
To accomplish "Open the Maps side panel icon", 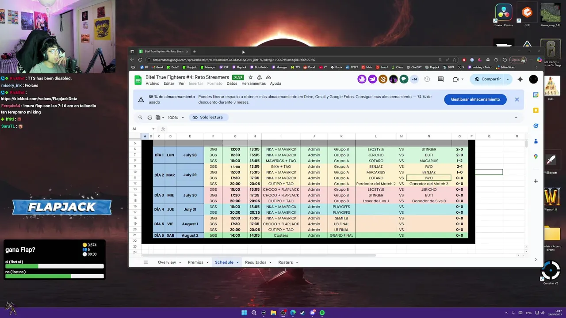I will click(535, 157).
